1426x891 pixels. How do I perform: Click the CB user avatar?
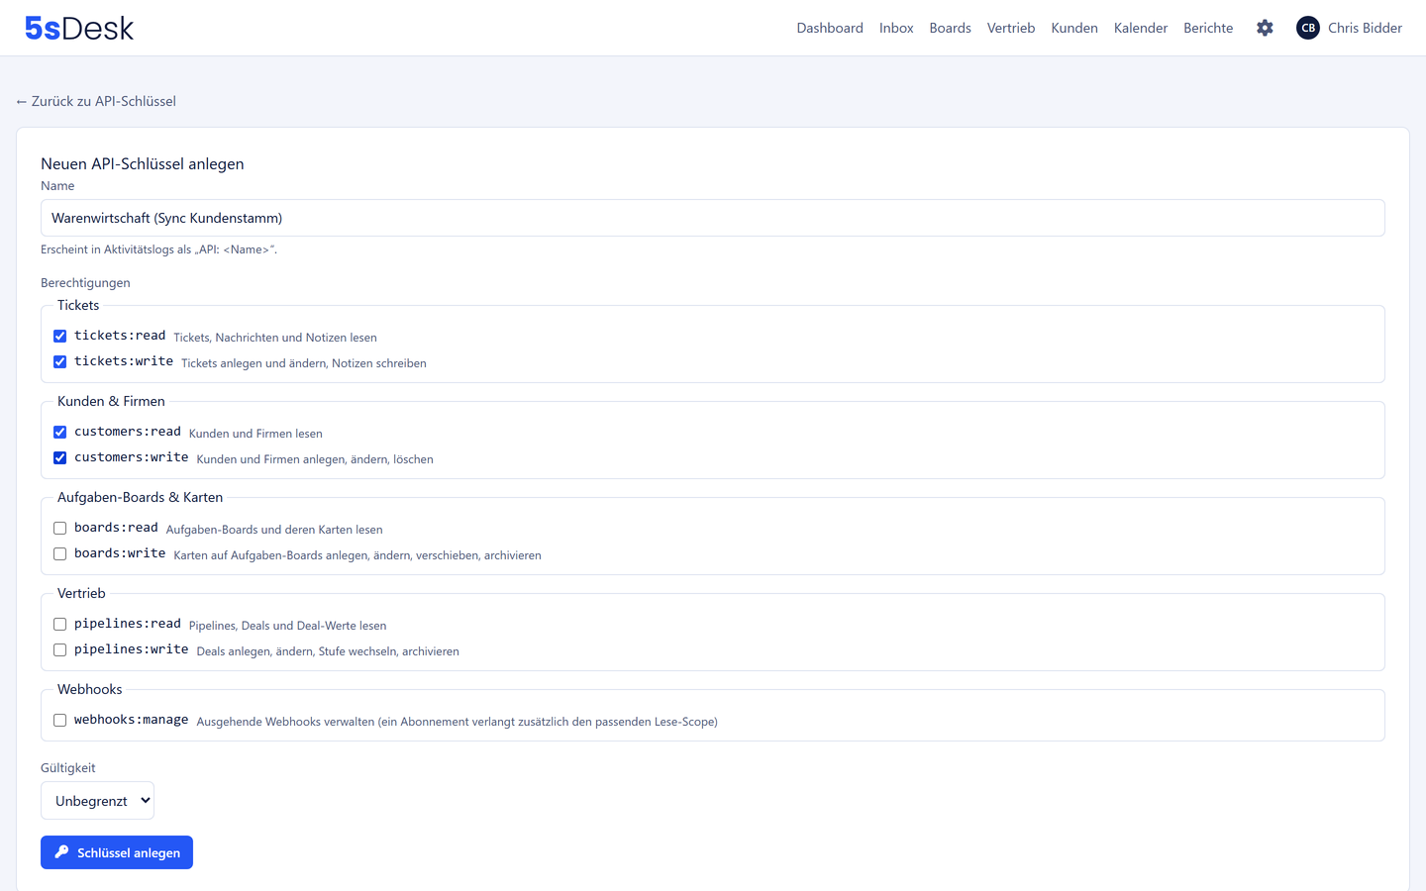(1308, 28)
